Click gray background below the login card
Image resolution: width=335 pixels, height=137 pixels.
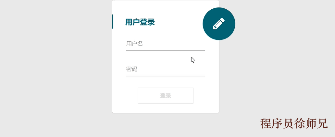pyautogui.click(x=166, y=125)
